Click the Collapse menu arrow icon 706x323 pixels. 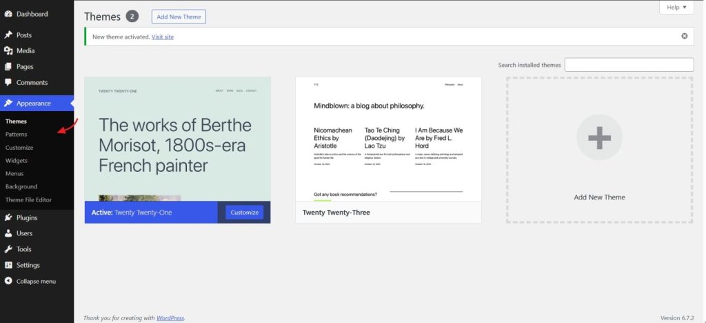[x=8, y=281]
